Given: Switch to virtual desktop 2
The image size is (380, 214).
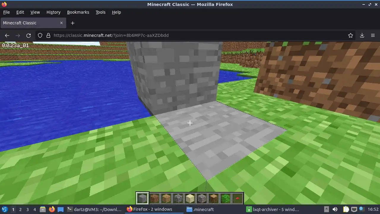Looking at the screenshot, I should coord(20,210).
